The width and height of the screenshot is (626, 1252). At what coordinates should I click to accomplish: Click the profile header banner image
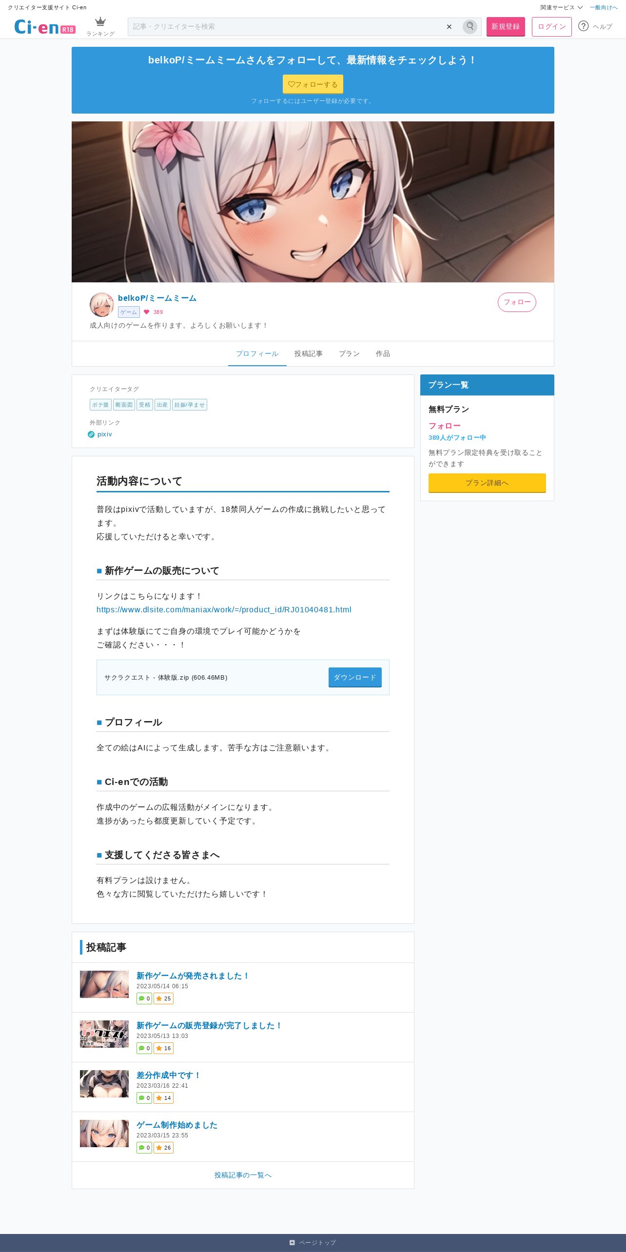click(x=313, y=202)
